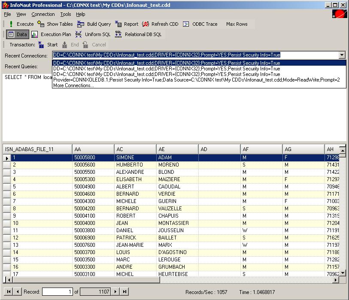The image size is (349, 300).
Task: Click the horizontal scrollbar thumb
Action: pos(85,280)
